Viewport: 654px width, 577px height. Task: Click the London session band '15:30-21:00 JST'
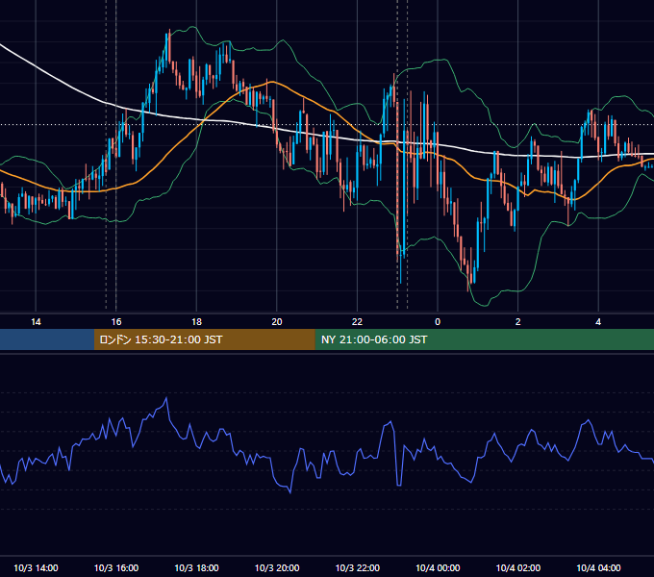(204, 339)
